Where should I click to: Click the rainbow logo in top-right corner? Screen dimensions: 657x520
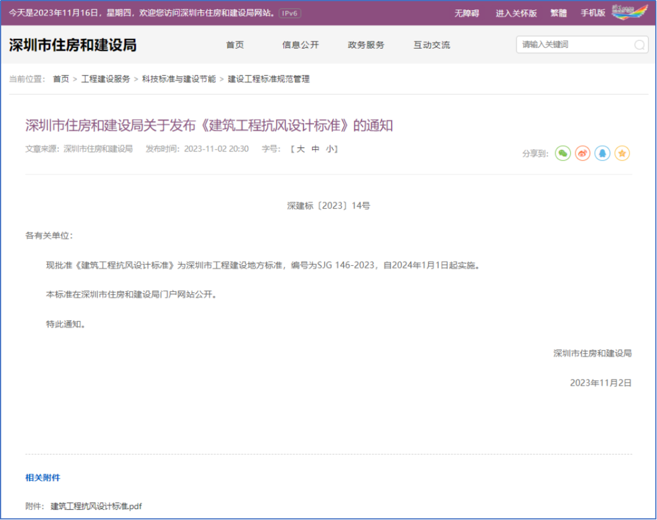[x=630, y=13]
